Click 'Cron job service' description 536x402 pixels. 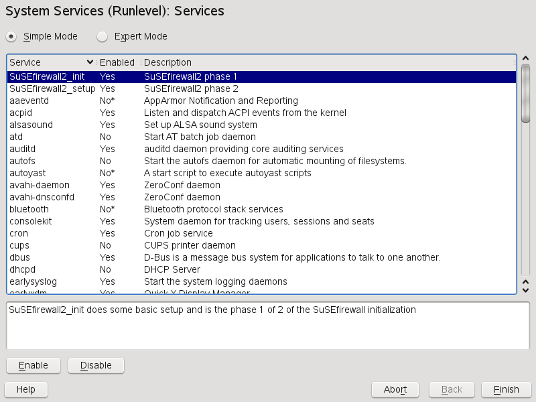pyautogui.click(x=178, y=233)
